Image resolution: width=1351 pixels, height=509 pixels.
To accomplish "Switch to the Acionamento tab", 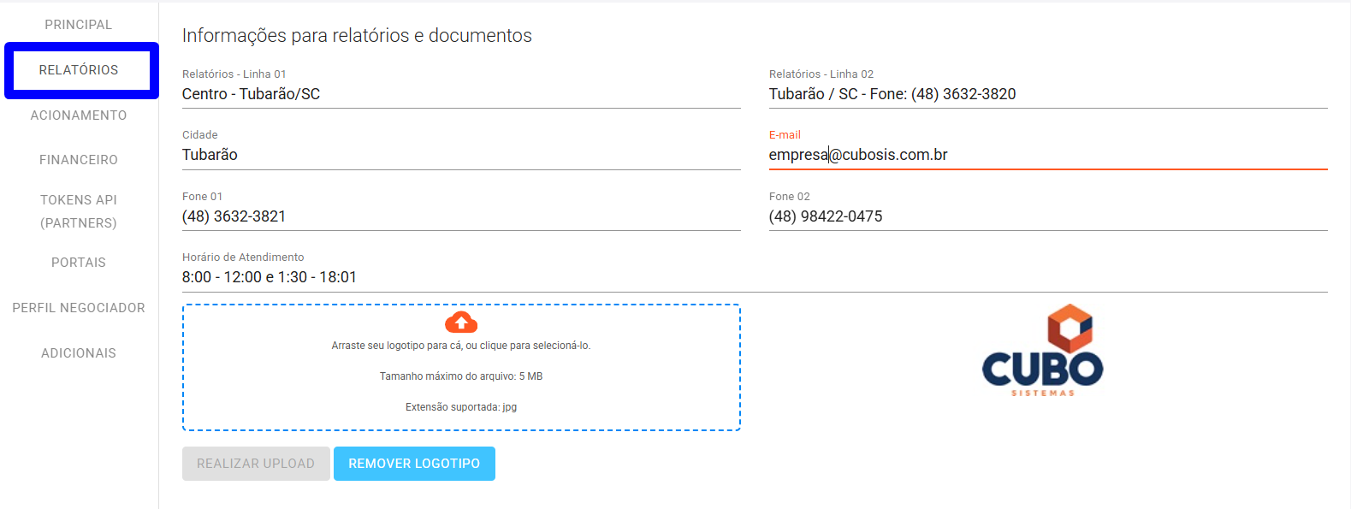I will pos(79,115).
